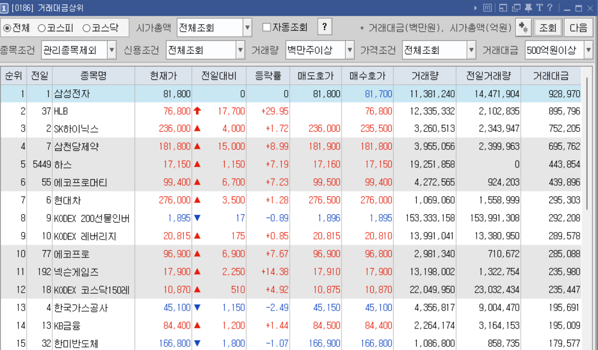Open the 신용조건 dropdown
Image resolution: width=598 pixels, height=350 pixels.
click(240, 50)
